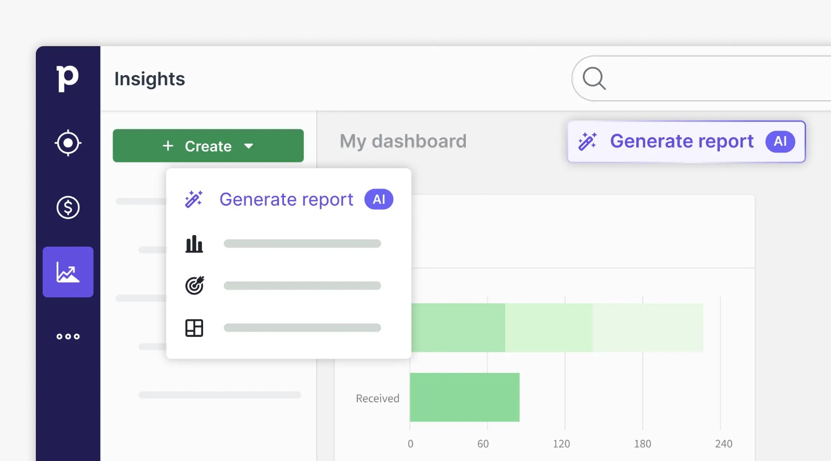Viewport: 831px width, 461px height.
Task: Click the 120 axis value
Action: [x=561, y=444]
